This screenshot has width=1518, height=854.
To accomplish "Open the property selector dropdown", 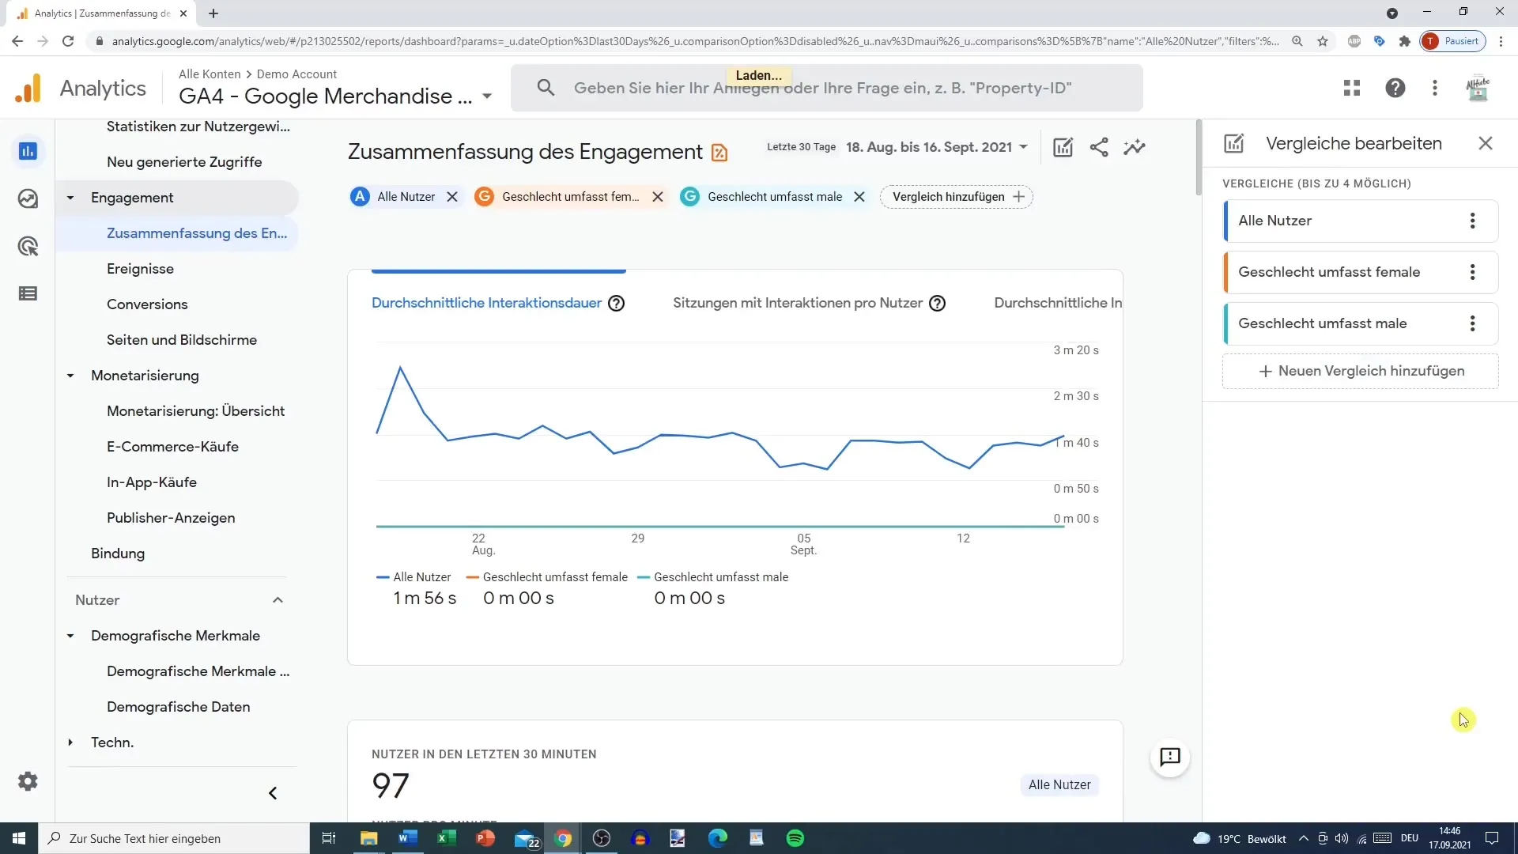I will click(487, 96).
